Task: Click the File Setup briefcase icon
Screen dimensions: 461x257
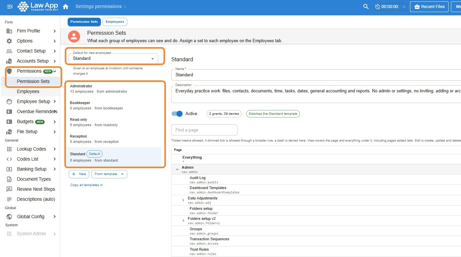Action: (x=9, y=132)
